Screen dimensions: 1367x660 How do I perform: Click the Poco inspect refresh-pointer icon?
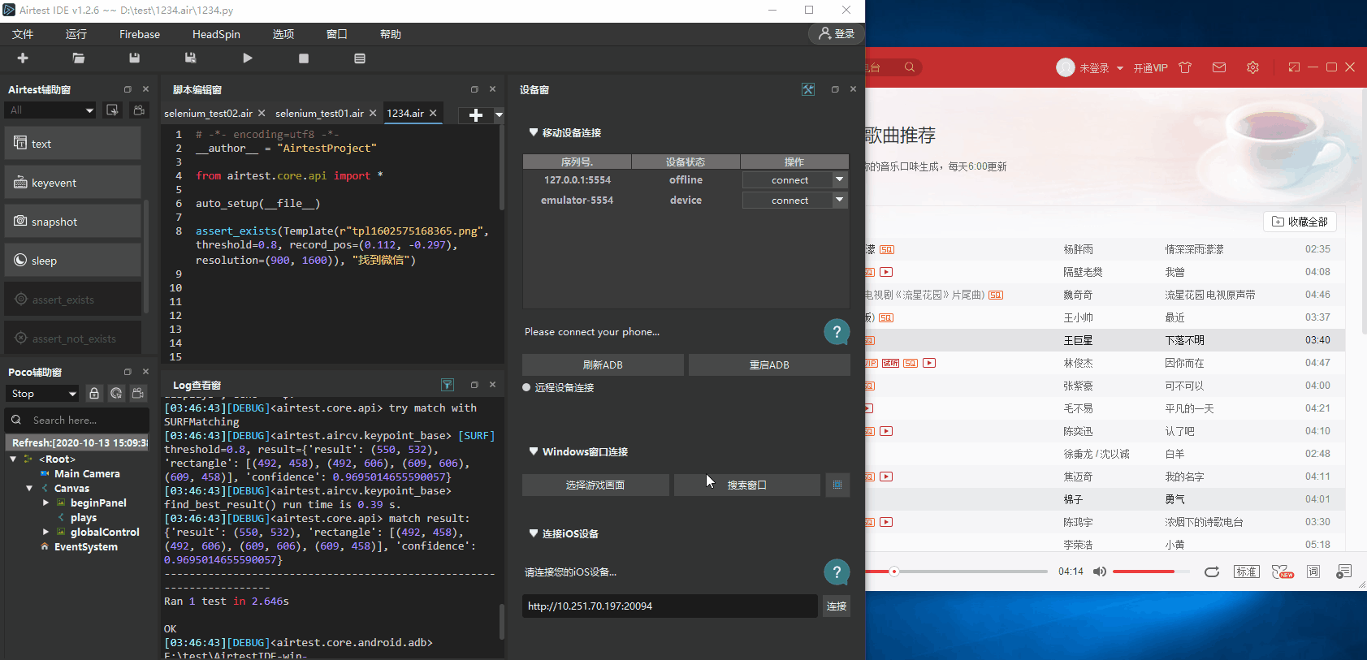click(116, 393)
